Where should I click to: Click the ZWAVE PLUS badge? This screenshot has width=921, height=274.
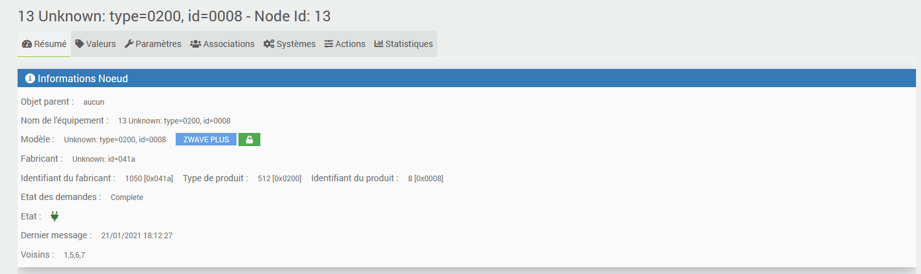206,139
